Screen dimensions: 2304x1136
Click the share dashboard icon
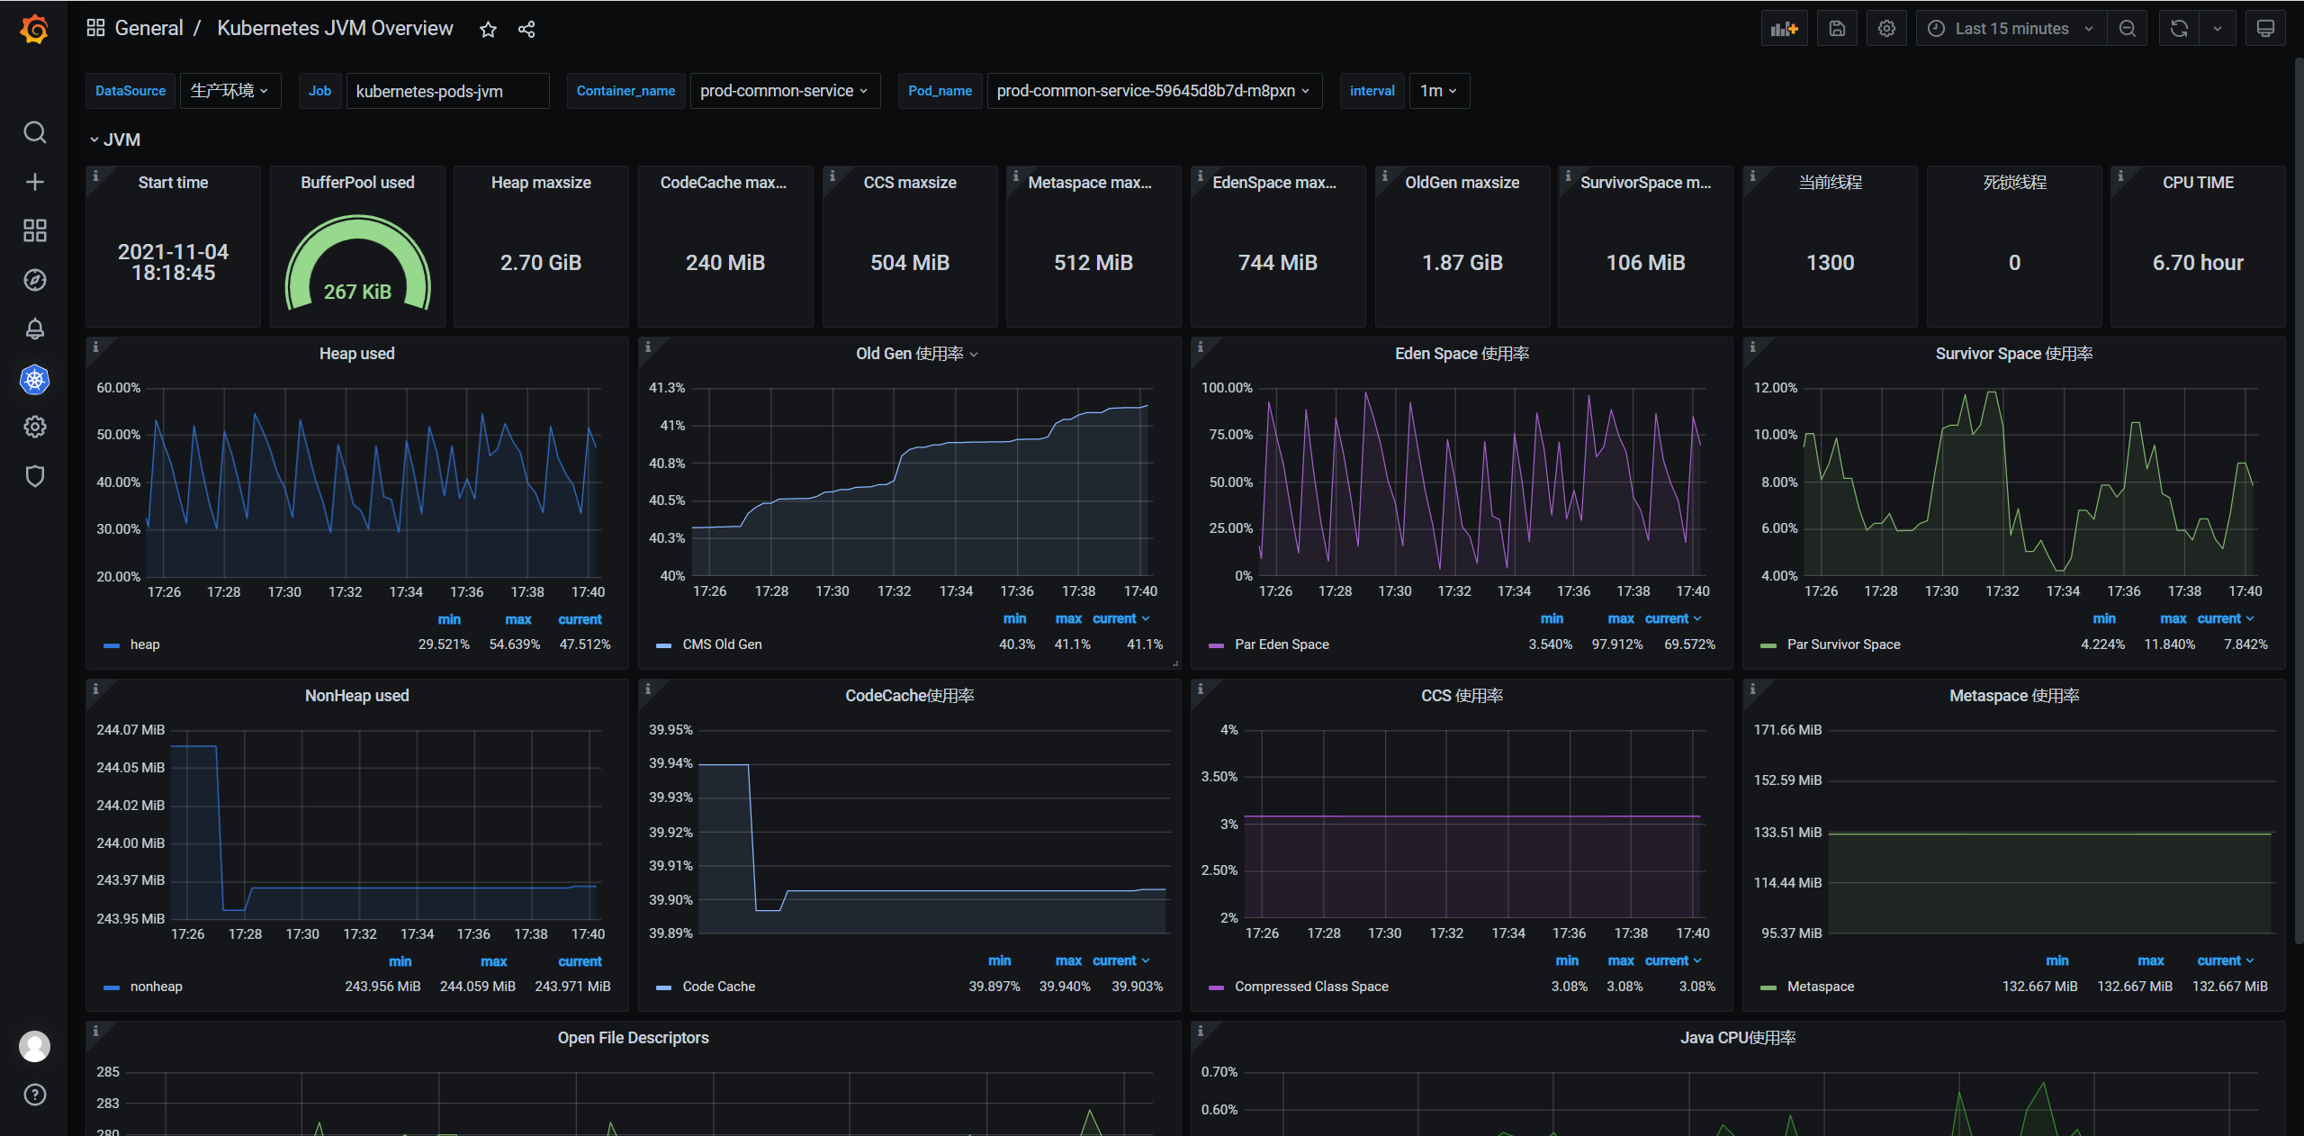526,30
